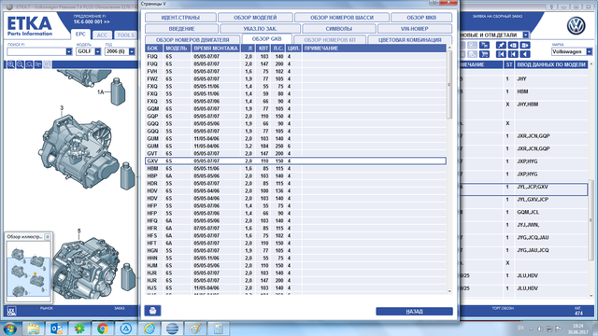Click the ПРИМЕЧАНИЕ column header

click(374, 49)
